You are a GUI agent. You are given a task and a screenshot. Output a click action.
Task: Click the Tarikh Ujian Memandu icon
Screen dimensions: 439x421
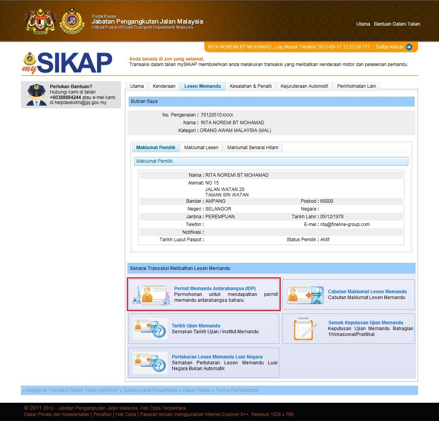pos(150,329)
